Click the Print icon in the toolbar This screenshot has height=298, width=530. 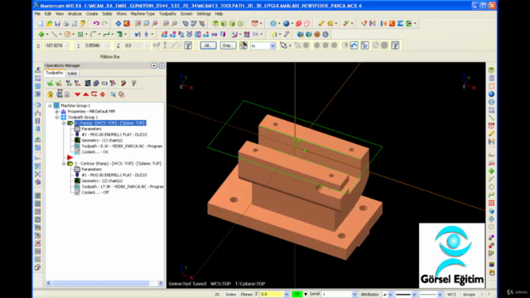point(66,23)
